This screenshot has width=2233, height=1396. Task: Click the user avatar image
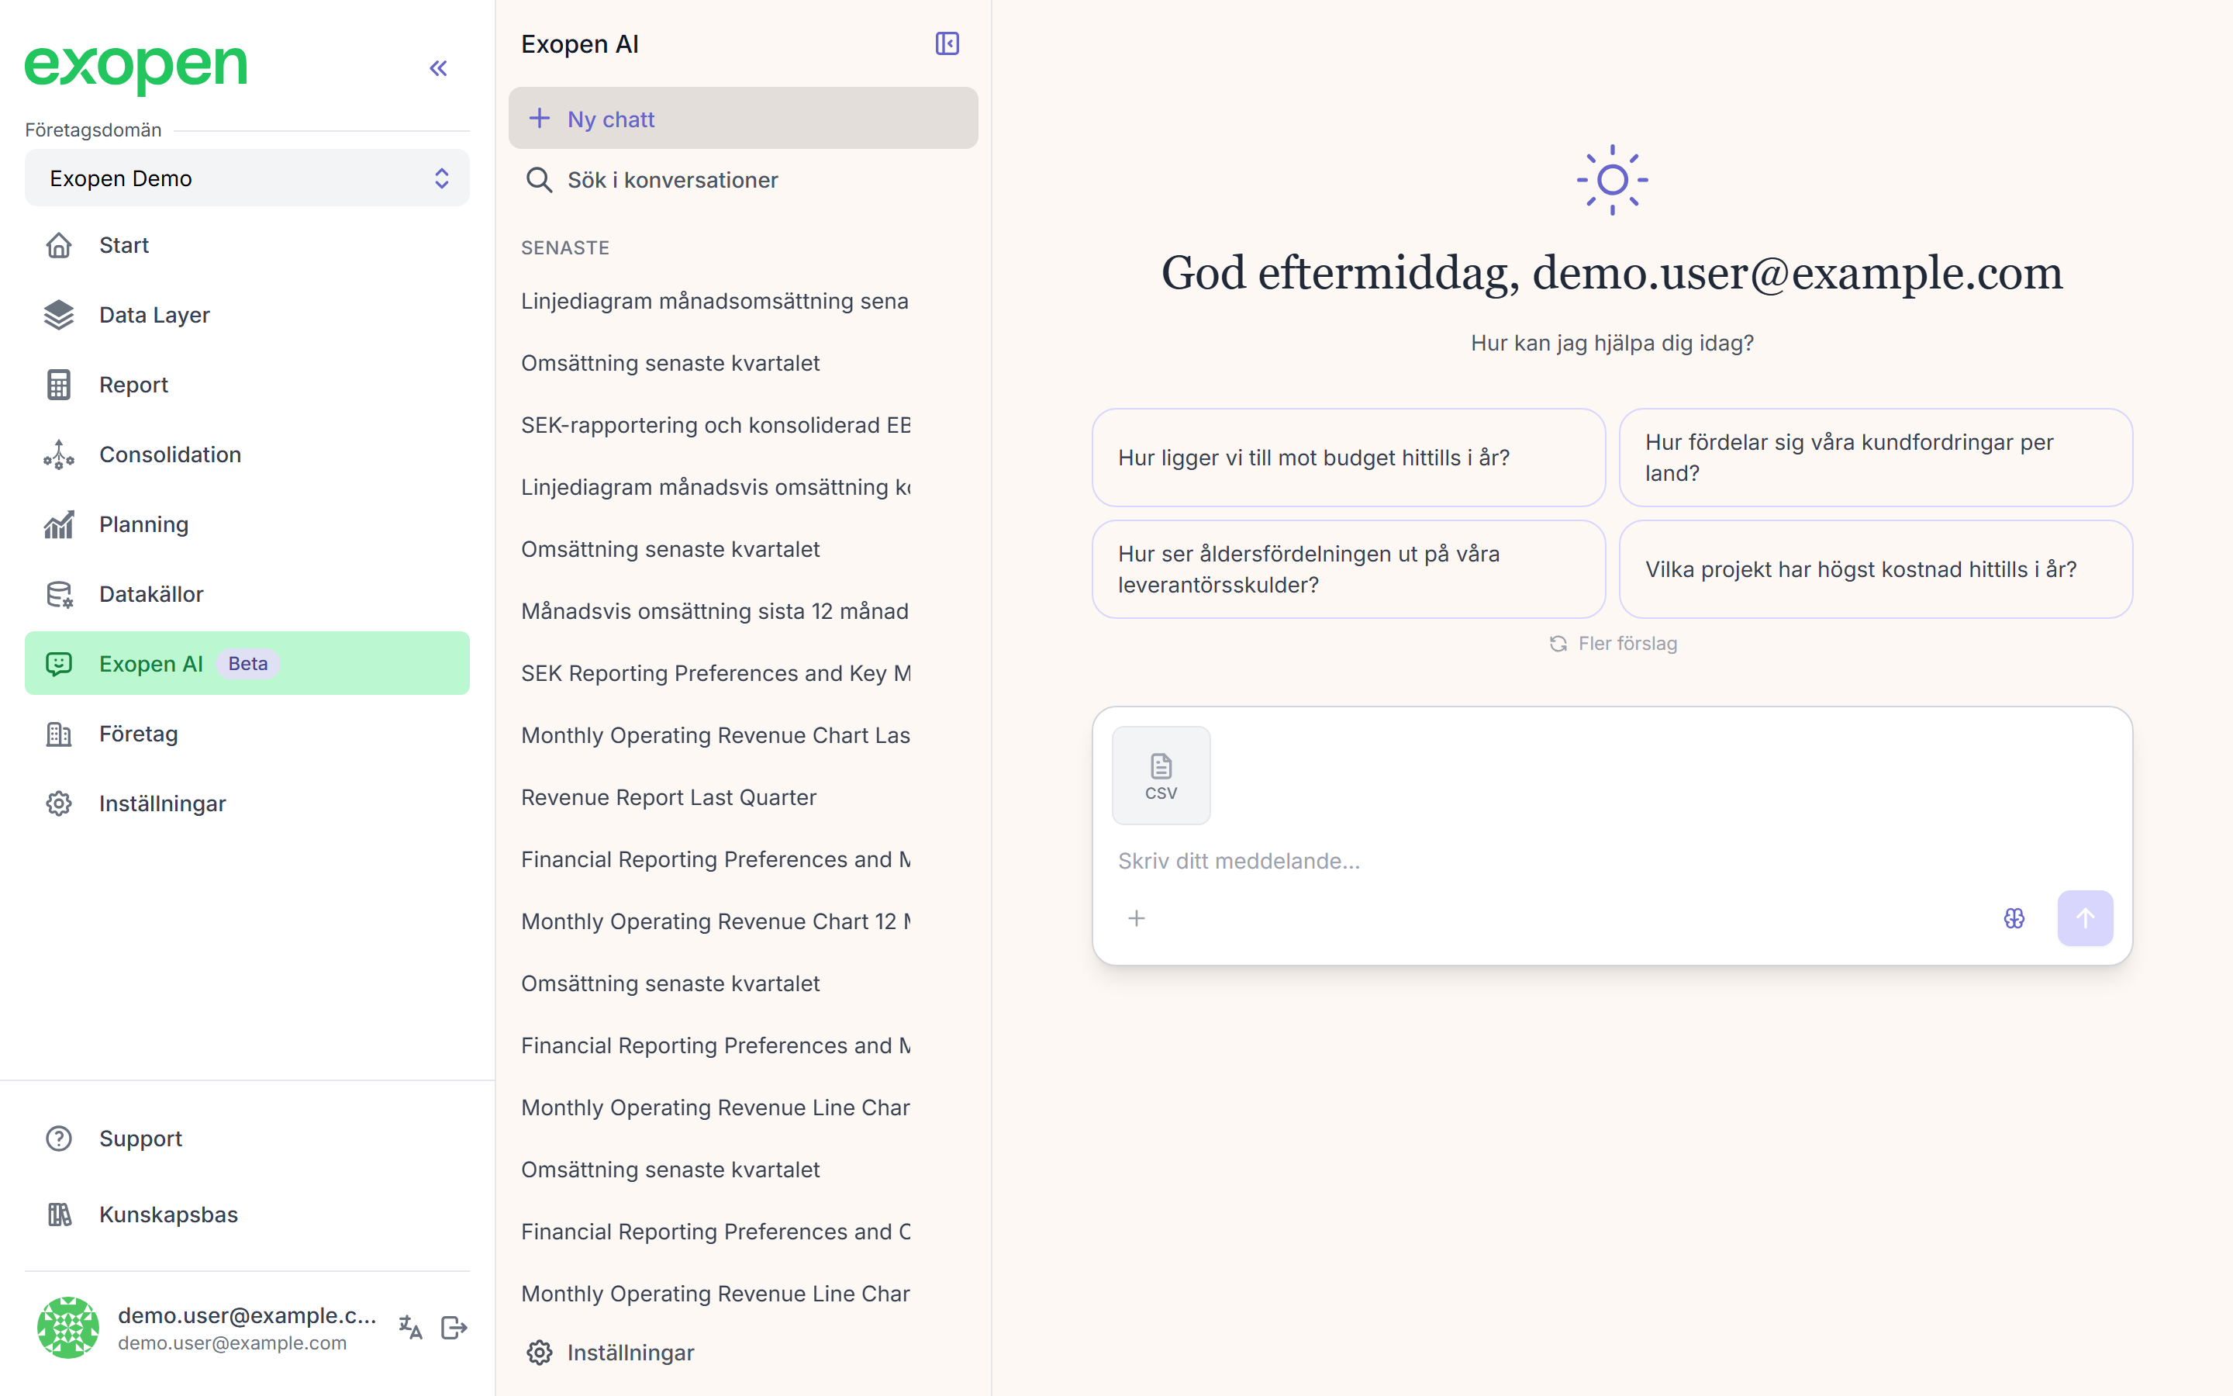pos(68,1328)
